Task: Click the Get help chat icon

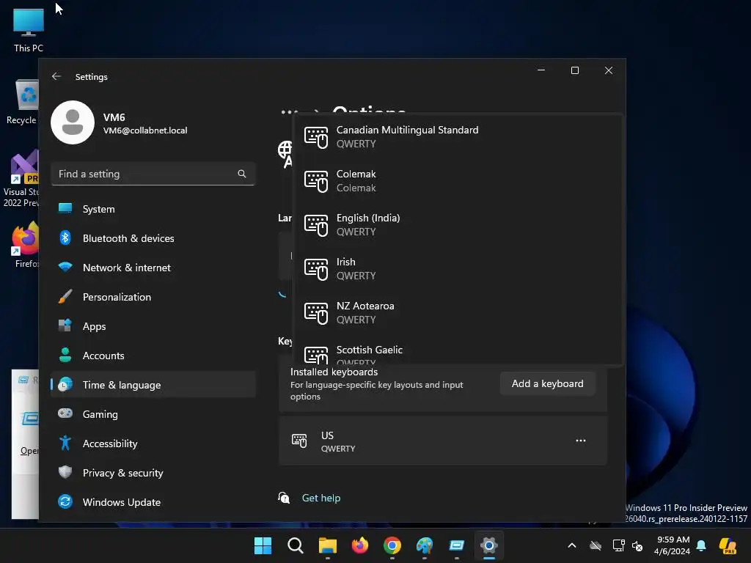Action: click(x=284, y=498)
